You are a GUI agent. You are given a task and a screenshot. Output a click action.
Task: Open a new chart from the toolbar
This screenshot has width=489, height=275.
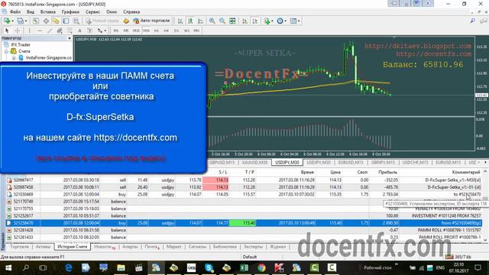coord(7,21)
